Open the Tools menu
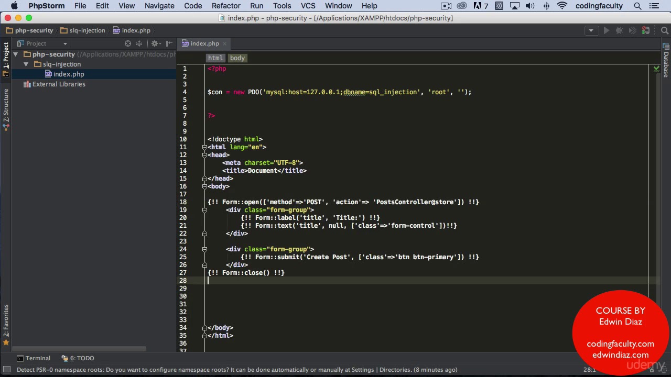 282,6
